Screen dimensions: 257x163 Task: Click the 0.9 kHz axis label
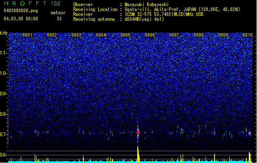(3, 94)
